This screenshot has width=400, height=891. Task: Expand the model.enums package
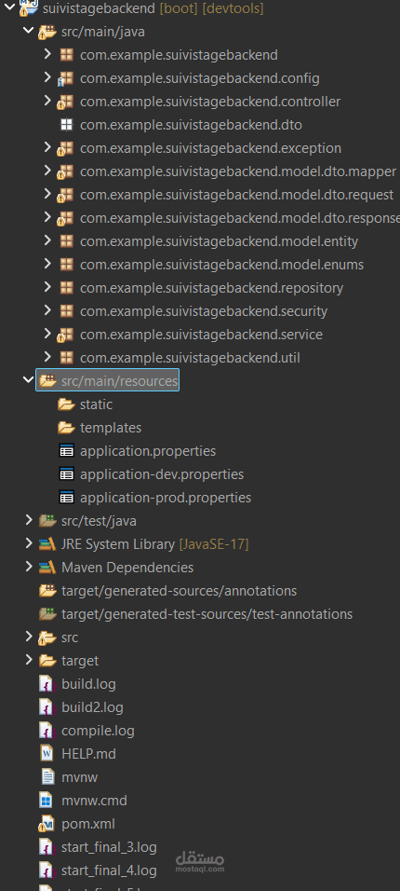pyautogui.click(x=47, y=265)
